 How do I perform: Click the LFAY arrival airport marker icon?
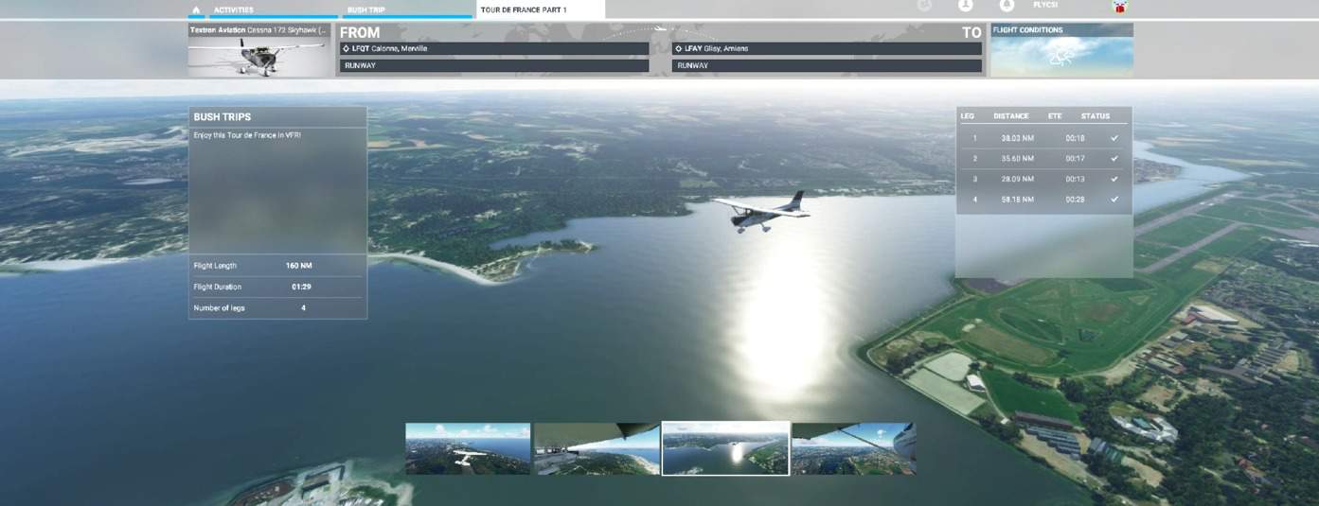(679, 48)
